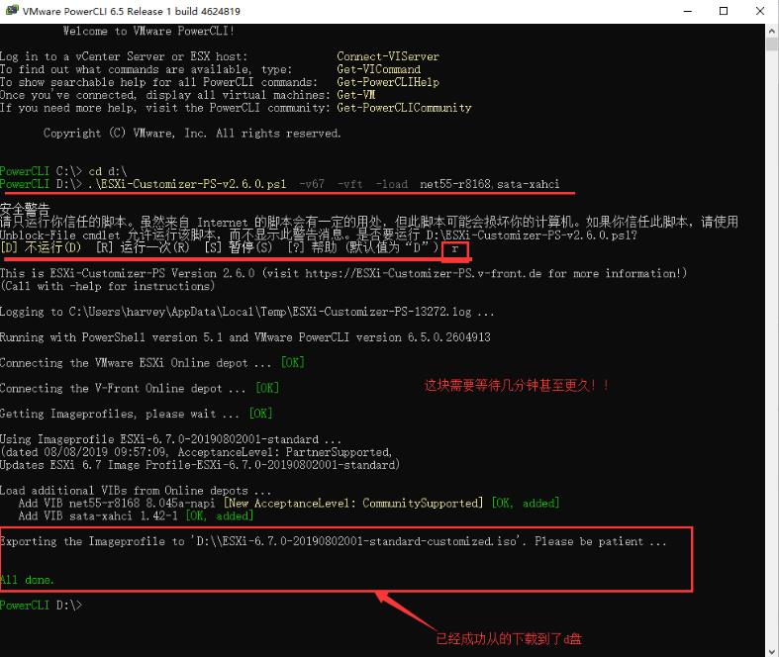Maximize the VMware PowerCLI window
This screenshot has height=657, width=779.
click(724, 11)
